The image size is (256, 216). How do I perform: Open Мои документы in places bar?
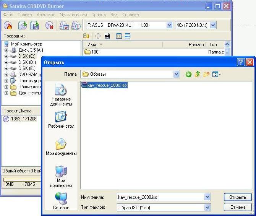click(61, 146)
